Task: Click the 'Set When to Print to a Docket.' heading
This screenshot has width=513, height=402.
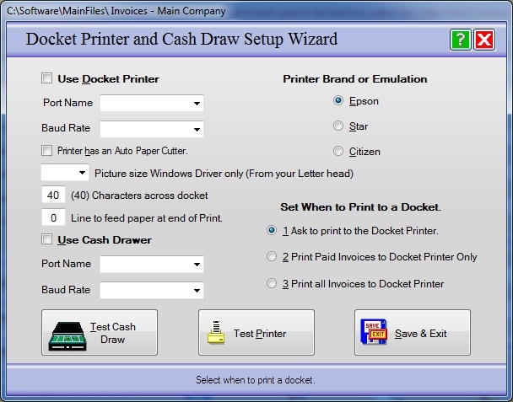Action: click(361, 206)
